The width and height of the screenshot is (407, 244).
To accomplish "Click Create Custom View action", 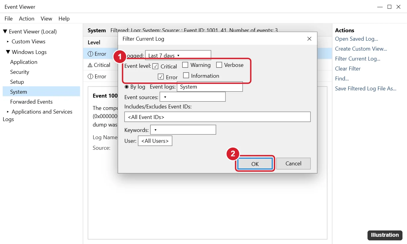I will 361,49.
